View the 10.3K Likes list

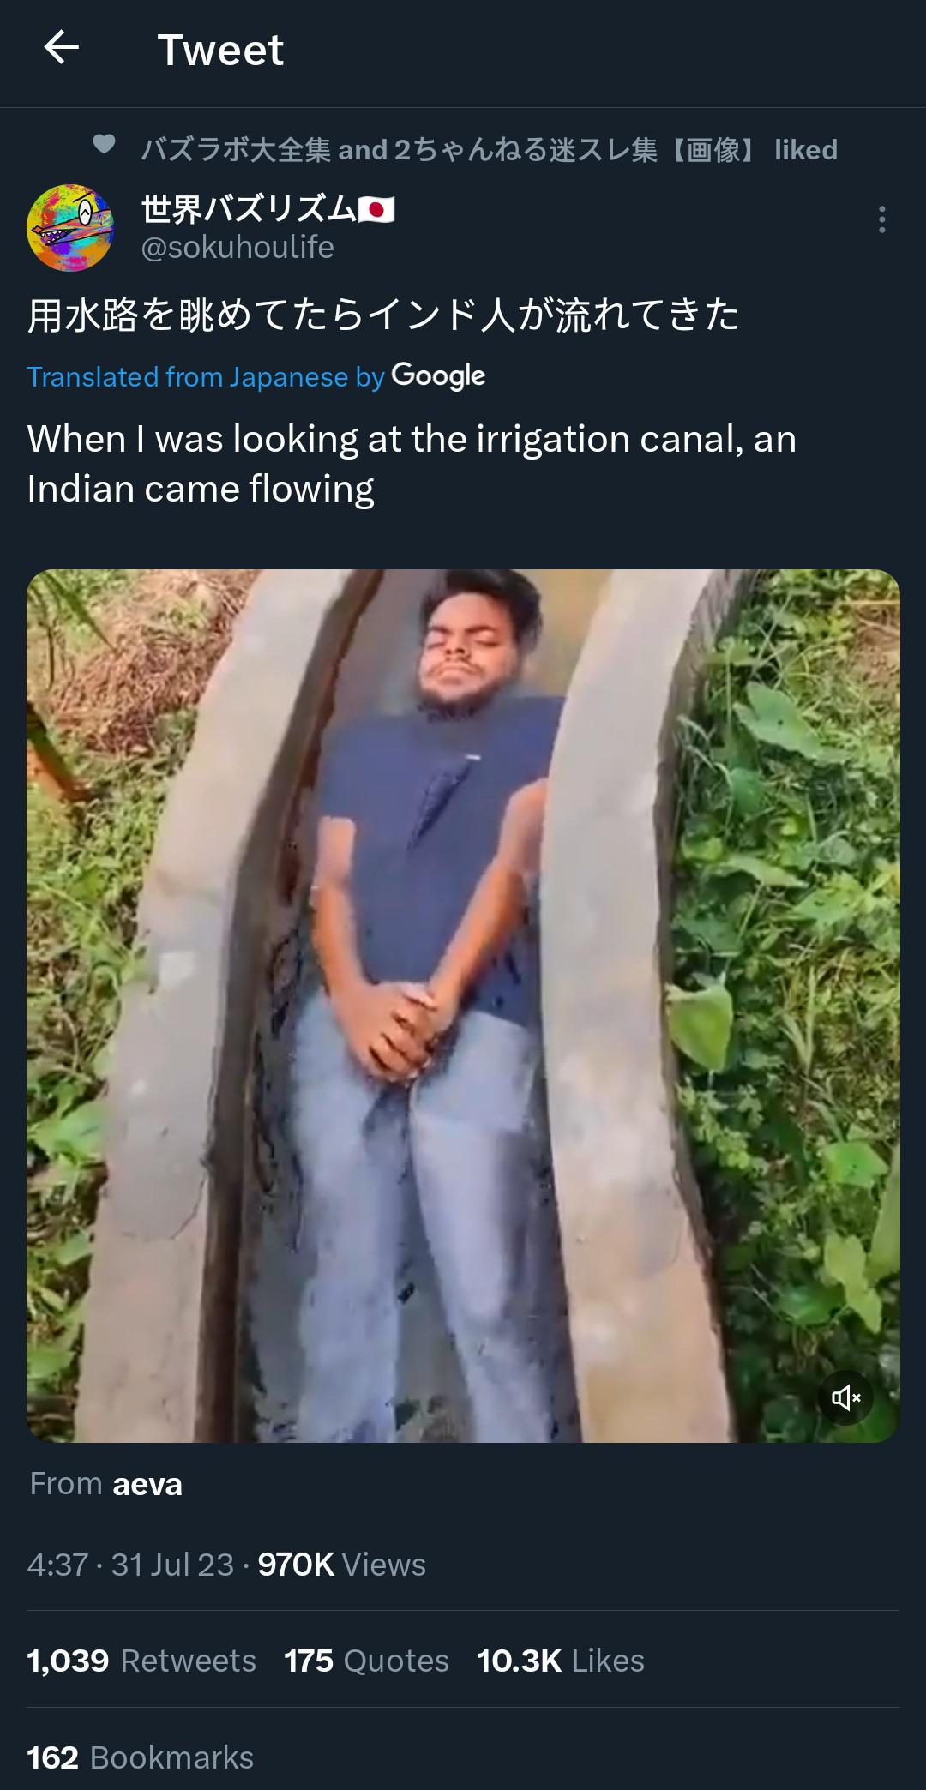click(x=561, y=1661)
